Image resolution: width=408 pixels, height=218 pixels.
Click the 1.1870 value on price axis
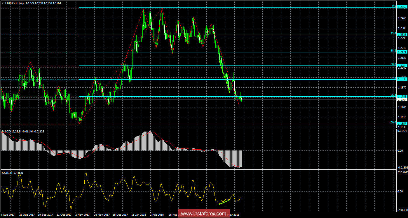pos(402,87)
